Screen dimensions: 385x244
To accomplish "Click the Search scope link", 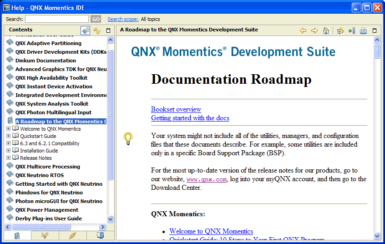I will tap(123, 19).
